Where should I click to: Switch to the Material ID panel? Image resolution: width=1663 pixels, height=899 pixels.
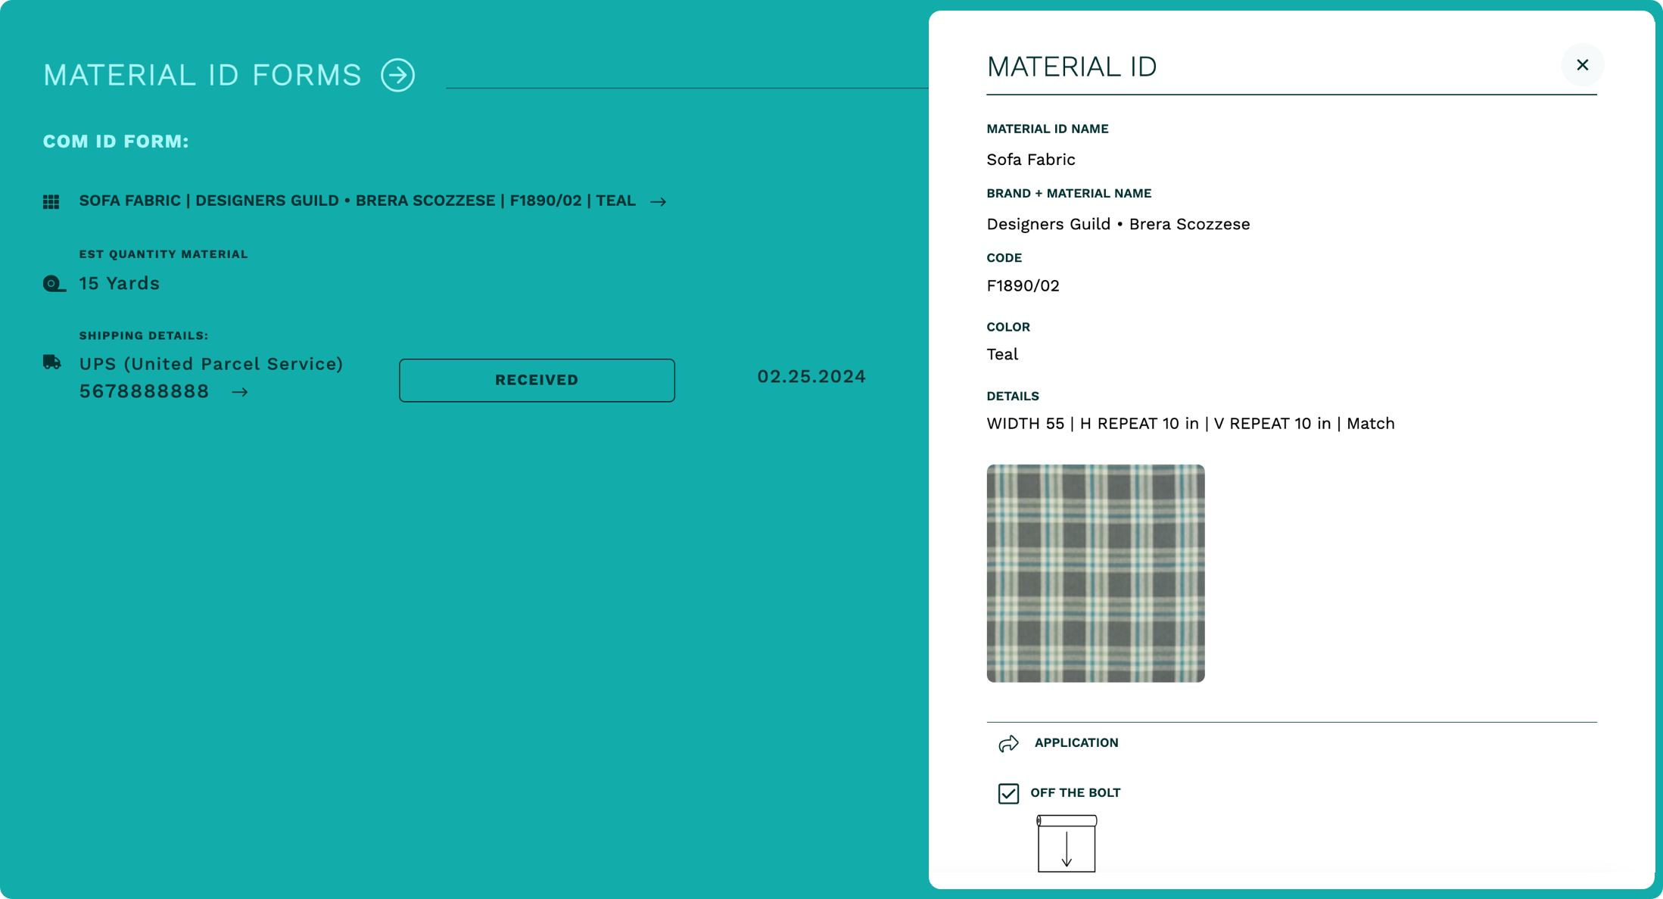[1072, 67]
